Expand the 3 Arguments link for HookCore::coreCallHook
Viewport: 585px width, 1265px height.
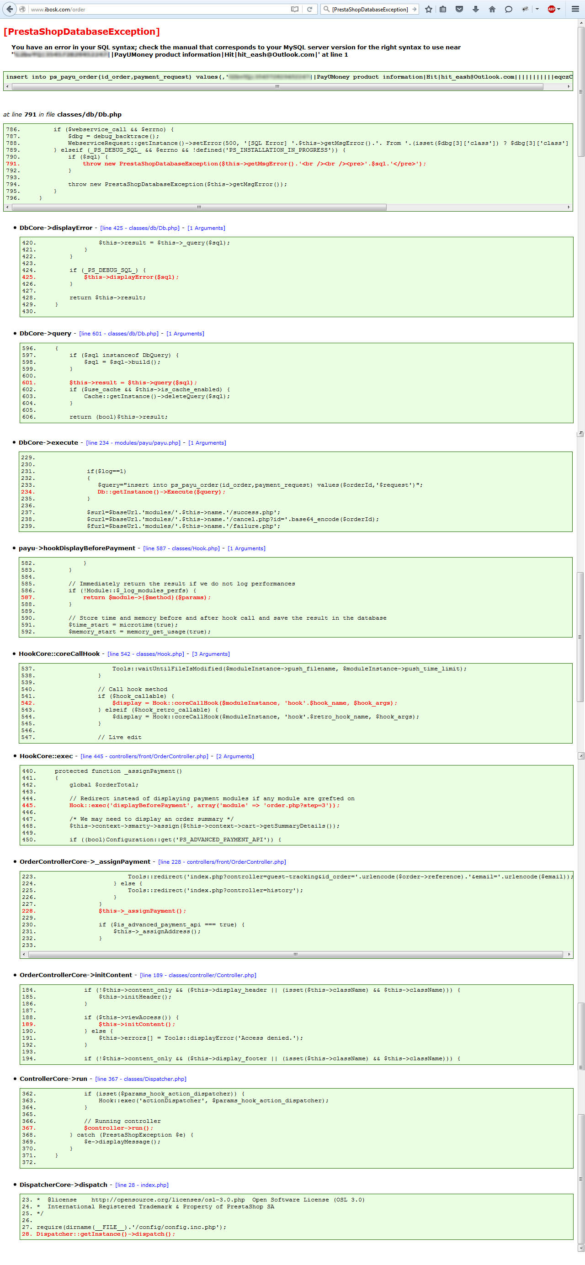point(211,654)
